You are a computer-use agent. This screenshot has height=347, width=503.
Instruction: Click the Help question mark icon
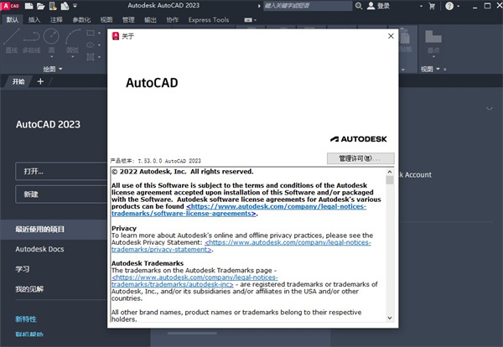pos(449,6)
